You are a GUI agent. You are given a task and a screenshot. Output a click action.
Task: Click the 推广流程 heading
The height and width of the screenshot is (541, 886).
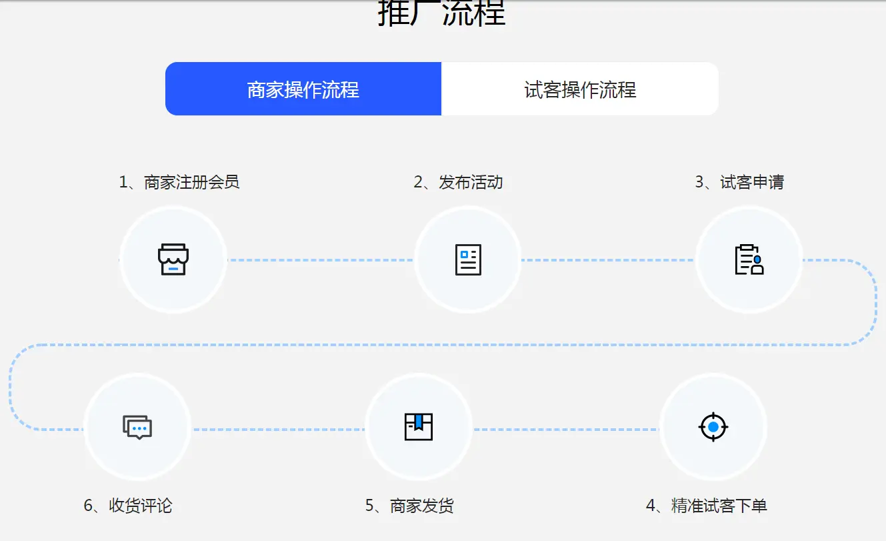tap(442, 13)
